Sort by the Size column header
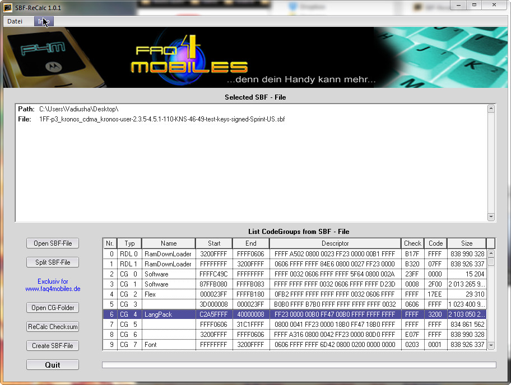The image size is (511, 385). pos(467,243)
